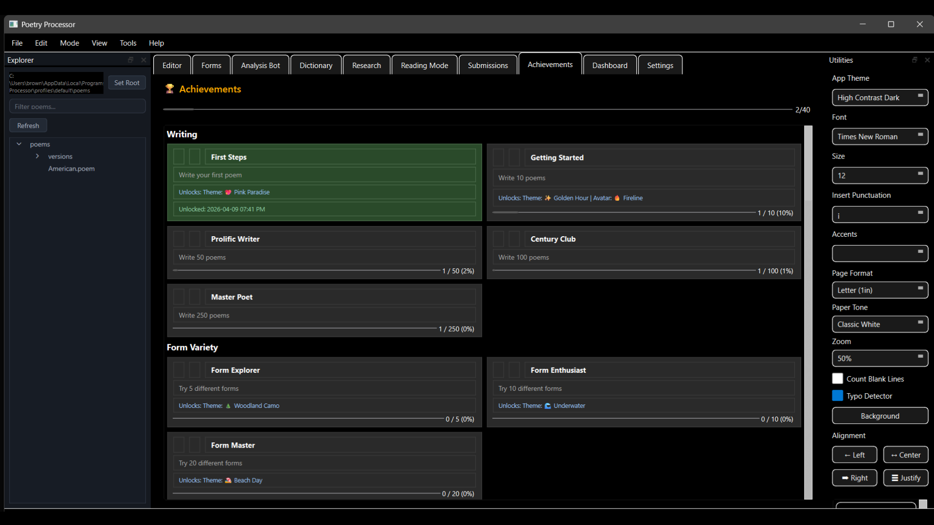Float the Explorer panel using its undock icon

(x=130, y=60)
